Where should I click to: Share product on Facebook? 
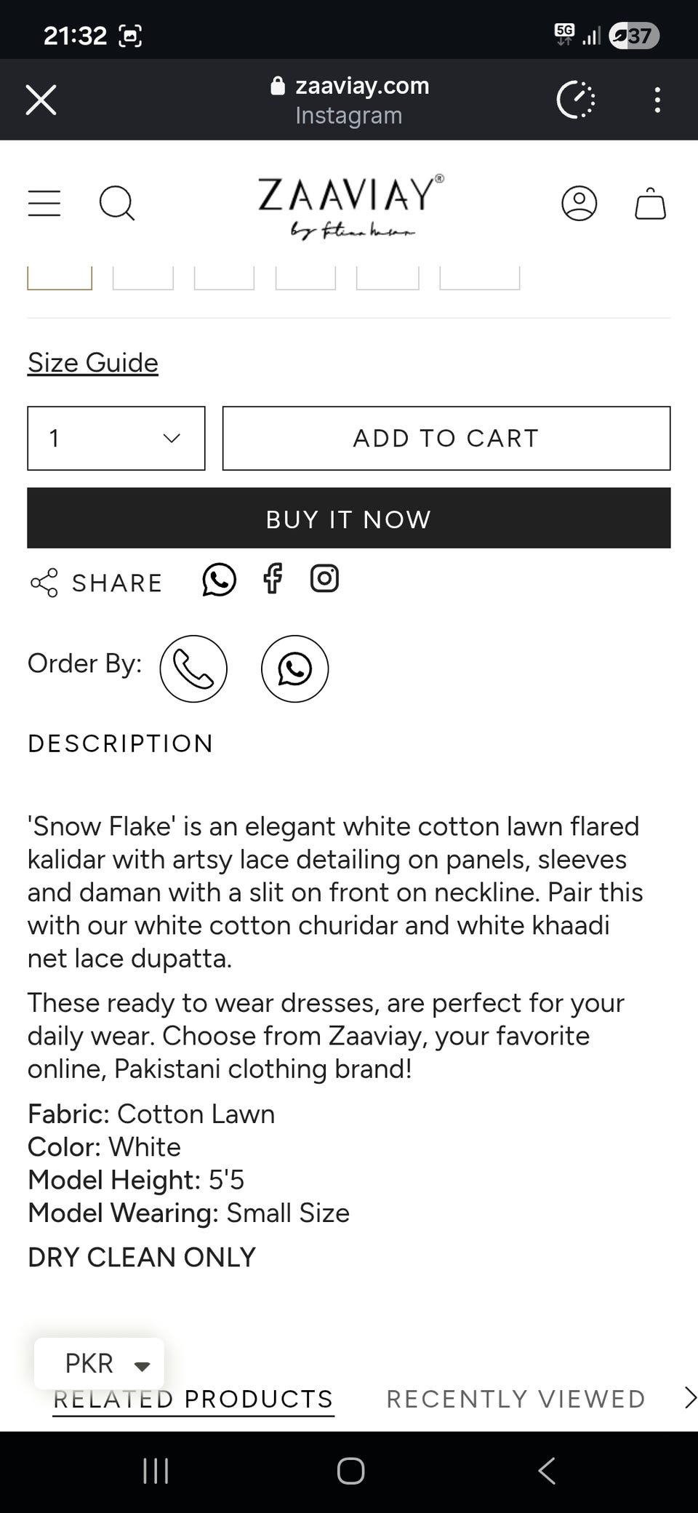pyautogui.click(x=273, y=579)
